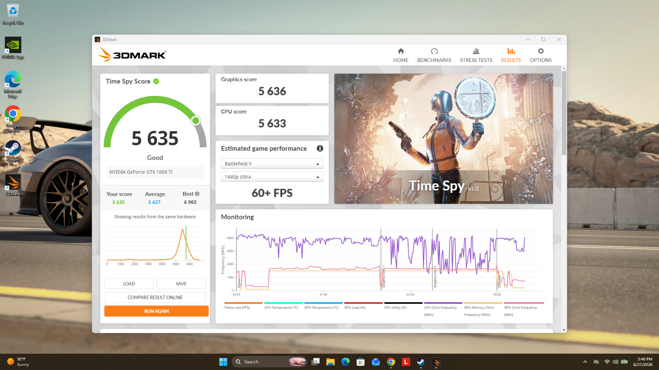Open the Microsoft Edge desktop shortcut

13,85
